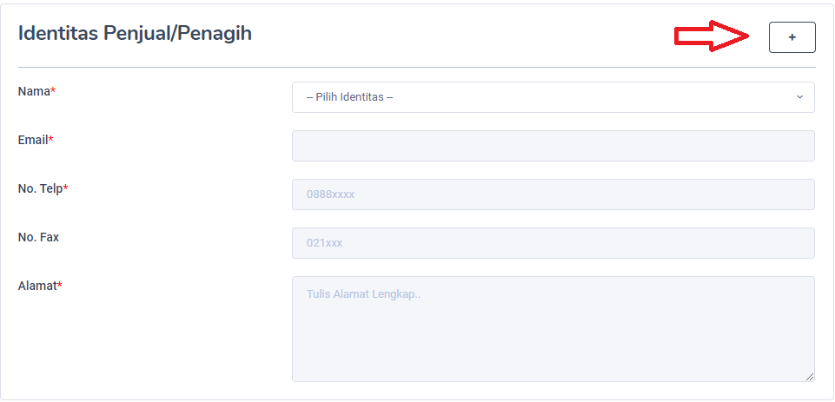The height and width of the screenshot is (402, 835).
Task: Click the Nama field label
Action: click(34, 91)
